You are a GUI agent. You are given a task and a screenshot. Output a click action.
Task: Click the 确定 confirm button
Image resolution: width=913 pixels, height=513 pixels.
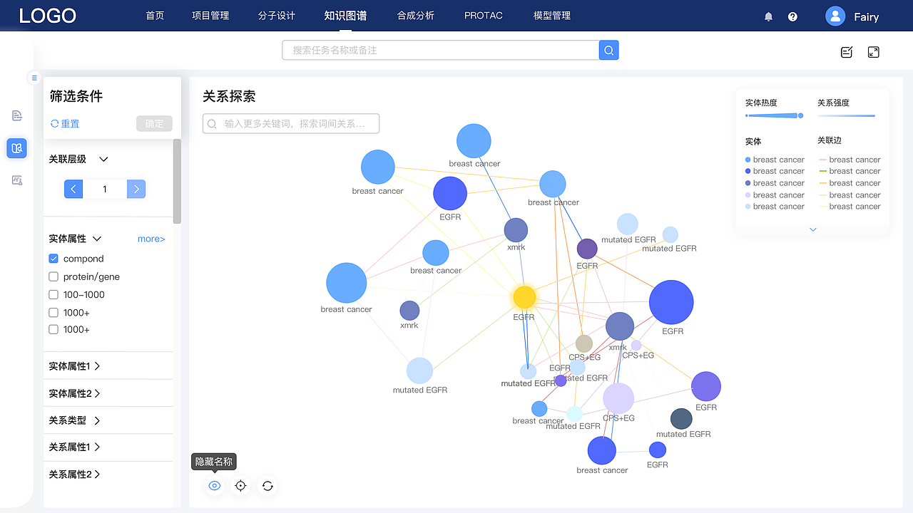(154, 124)
